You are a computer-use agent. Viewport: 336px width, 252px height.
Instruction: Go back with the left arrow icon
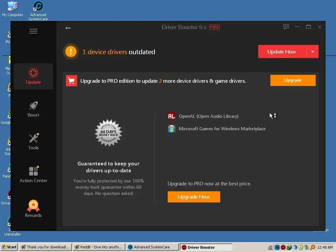coord(68,28)
